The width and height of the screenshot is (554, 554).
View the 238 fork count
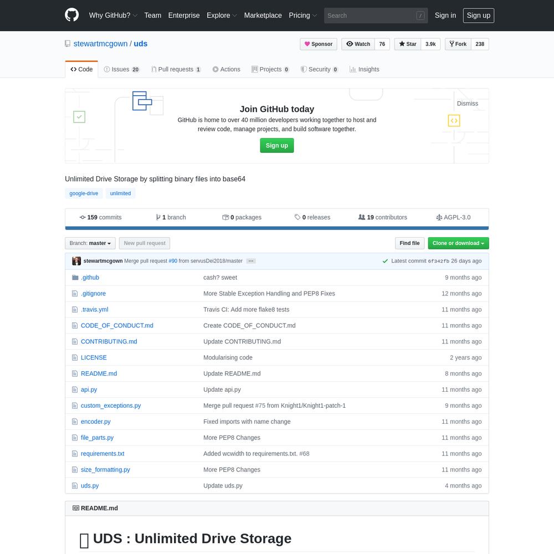click(x=480, y=44)
